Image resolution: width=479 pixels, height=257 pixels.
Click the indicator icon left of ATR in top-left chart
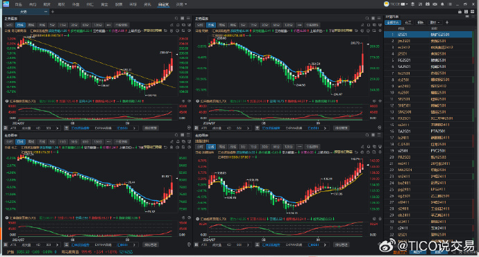coord(6,128)
